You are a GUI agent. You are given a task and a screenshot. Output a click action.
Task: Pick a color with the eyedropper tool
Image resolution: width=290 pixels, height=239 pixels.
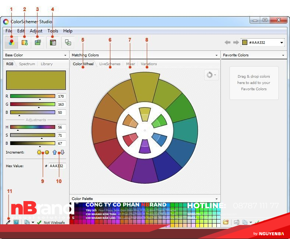(x=8, y=222)
